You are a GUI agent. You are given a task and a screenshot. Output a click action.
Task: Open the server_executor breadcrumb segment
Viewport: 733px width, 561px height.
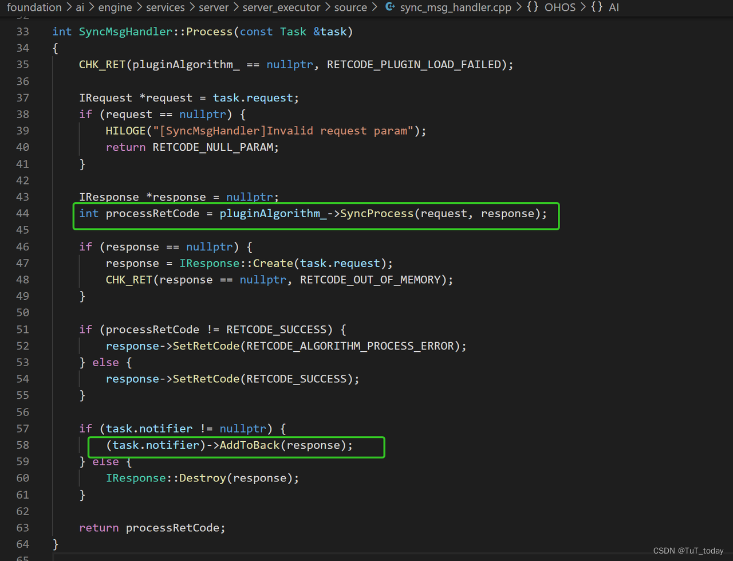282,7
